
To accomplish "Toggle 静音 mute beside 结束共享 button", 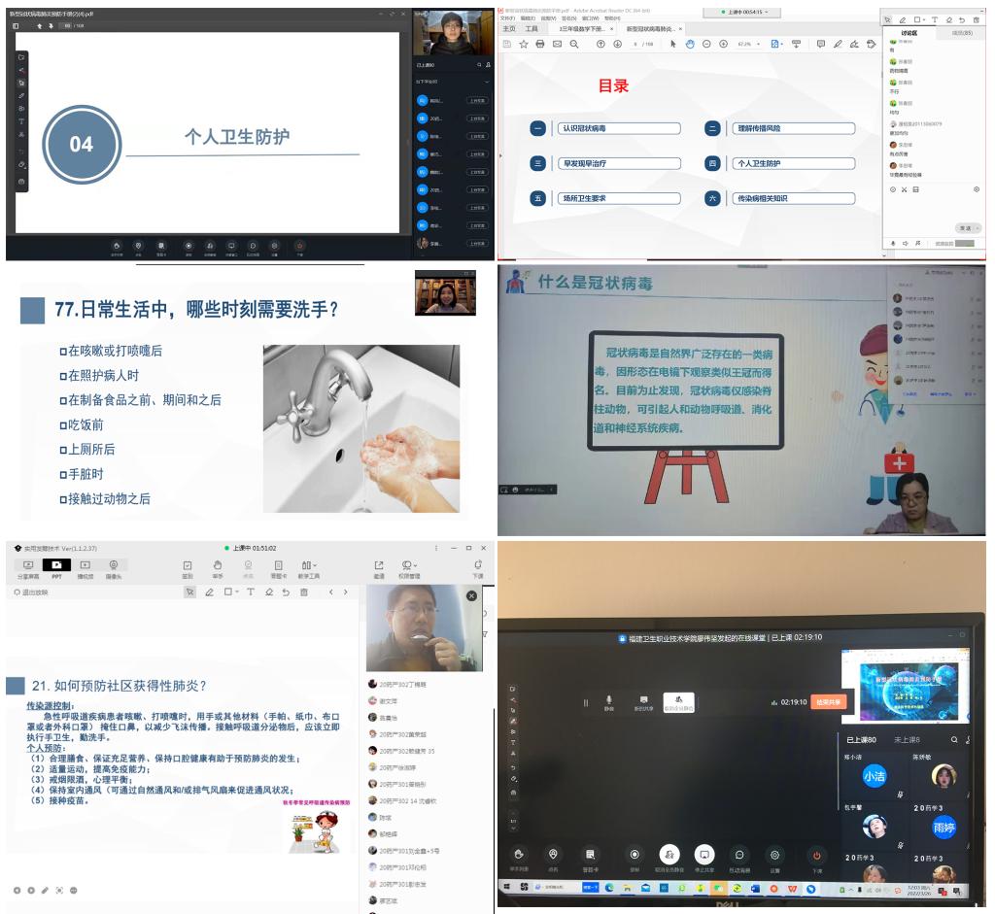I will 609,701.
